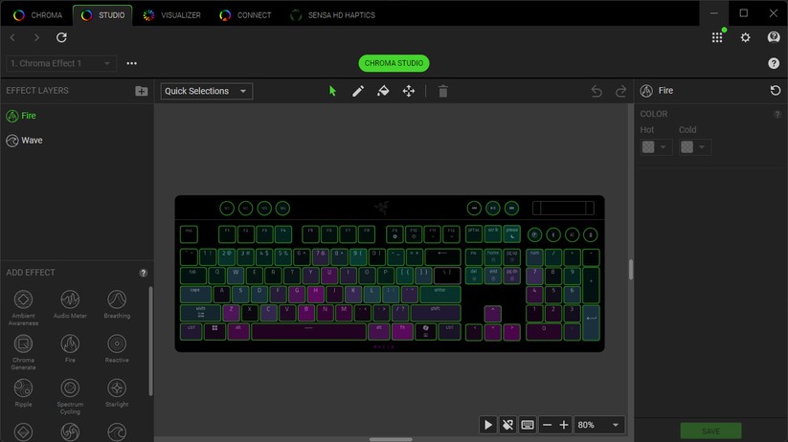Click the Add Effect list scrollbar
788x442 pixels.
pyautogui.click(x=150, y=341)
